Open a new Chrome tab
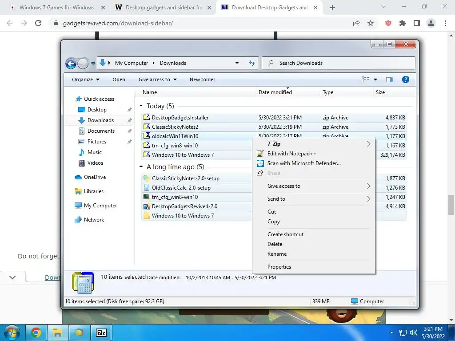The height and width of the screenshot is (341, 455). pos(332,8)
